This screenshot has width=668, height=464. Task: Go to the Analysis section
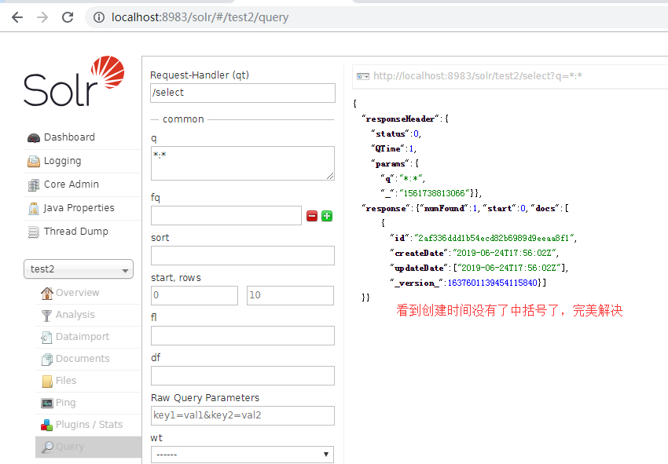tap(75, 315)
